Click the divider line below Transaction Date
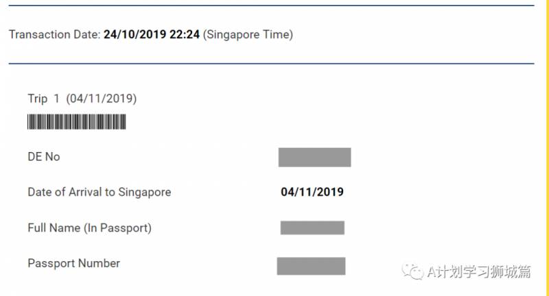 pyautogui.click(x=271, y=64)
